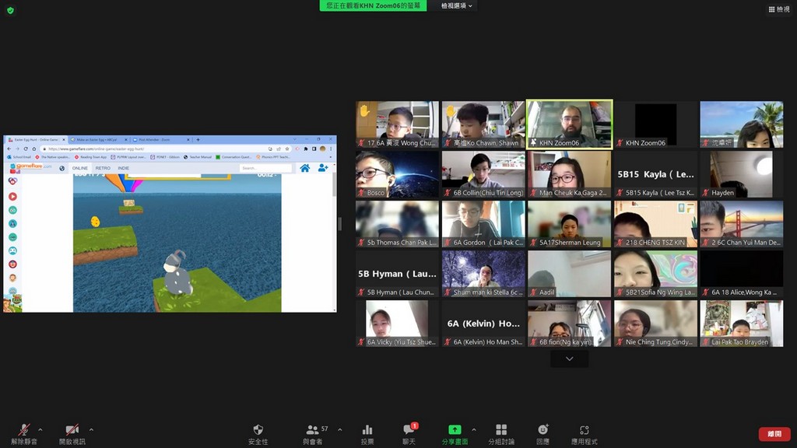This screenshot has height=448, width=797.
Task: Click the green encryption shield icon
Action: coord(10,10)
